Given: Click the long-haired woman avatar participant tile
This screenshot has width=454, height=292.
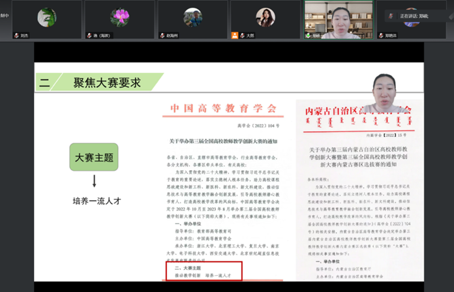Looking at the screenshot, I should [265, 20].
